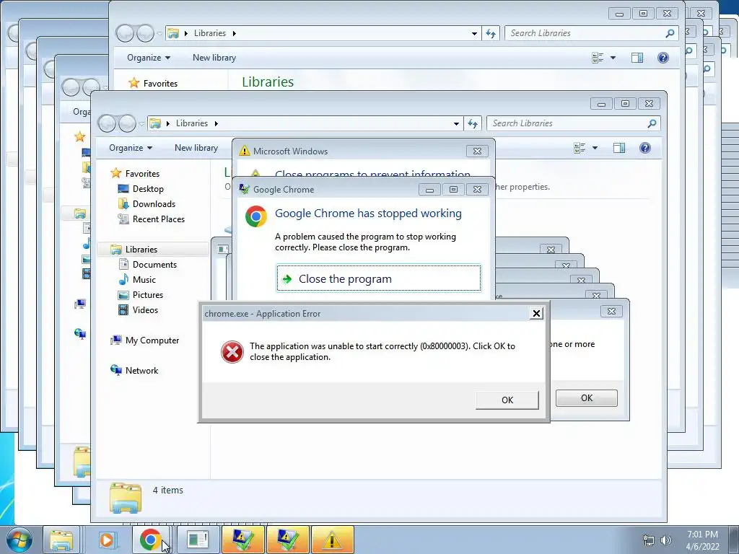Open the Pictures library
Image resolution: width=739 pixels, height=554 pixels.
[x=147, y=295]
